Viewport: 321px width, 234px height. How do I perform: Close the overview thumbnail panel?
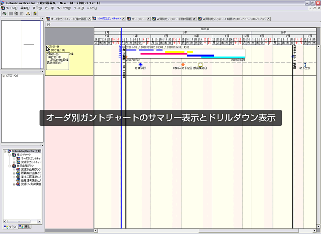pyautogui.click(x=43, y=18)
